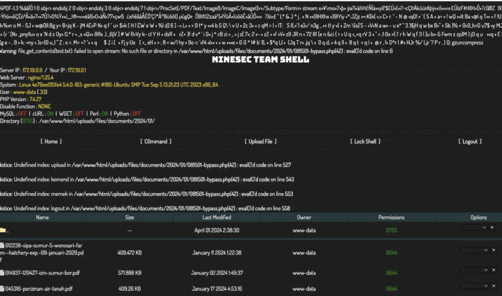Click file icon beside 014937-120427-izin-sumur-bor.pdf
The height and width of the screenshot is (296, 502).
point(2,272)
